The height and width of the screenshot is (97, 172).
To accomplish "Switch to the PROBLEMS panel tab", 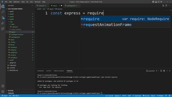I will coord(40,71).
